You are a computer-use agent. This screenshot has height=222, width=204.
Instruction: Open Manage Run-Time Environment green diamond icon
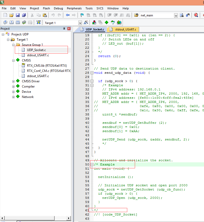(107, 22)
